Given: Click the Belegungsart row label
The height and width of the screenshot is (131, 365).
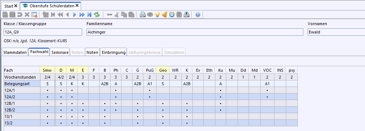Looking at the screenshot, I should tap(22, 84).
